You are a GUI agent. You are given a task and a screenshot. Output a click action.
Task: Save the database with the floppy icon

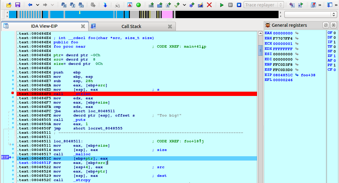click(18, 5)
